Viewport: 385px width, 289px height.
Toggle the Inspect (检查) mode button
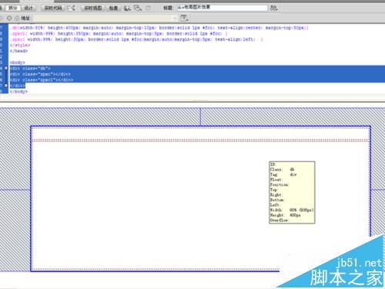click(113, 8)
